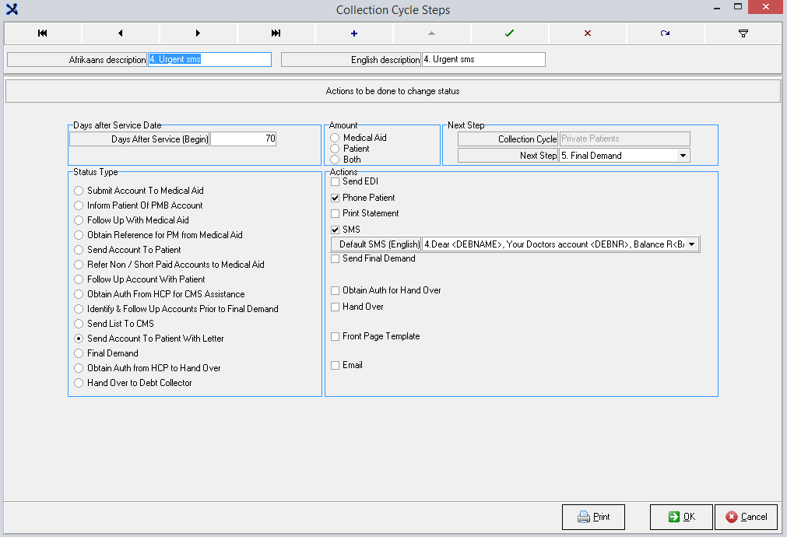787x537 pixels.
Task: Click the Cancel button
Action: pyautogui.click(x=746, y=517)
